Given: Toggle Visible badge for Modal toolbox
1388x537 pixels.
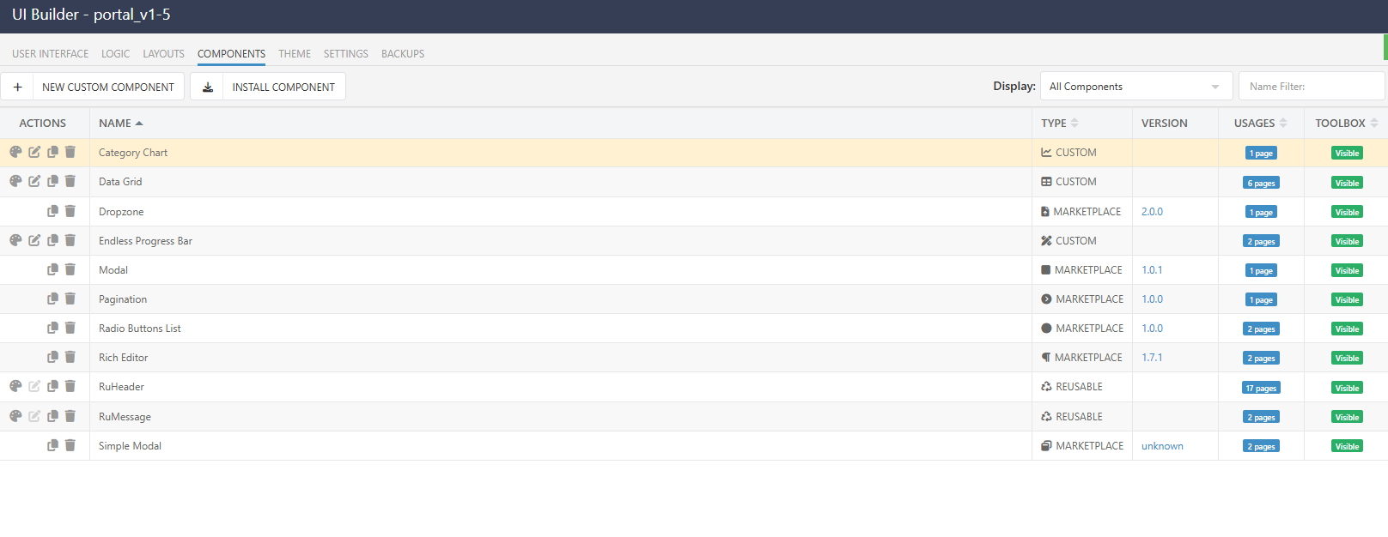Looking at the screenshot, I should click(x=1346, y=270).
